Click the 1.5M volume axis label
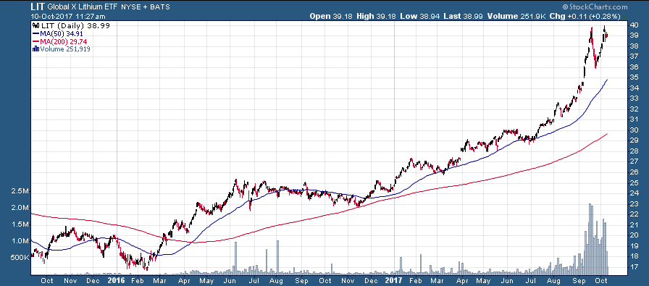Screen dimensions: 649x286 pos(20,224)
